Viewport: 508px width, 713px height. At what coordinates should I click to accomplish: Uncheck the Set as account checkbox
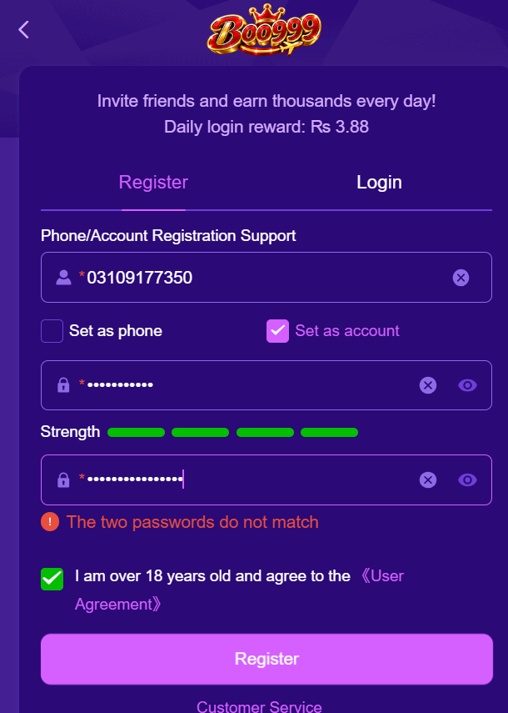pyautogui.click(x=277, y=330)
